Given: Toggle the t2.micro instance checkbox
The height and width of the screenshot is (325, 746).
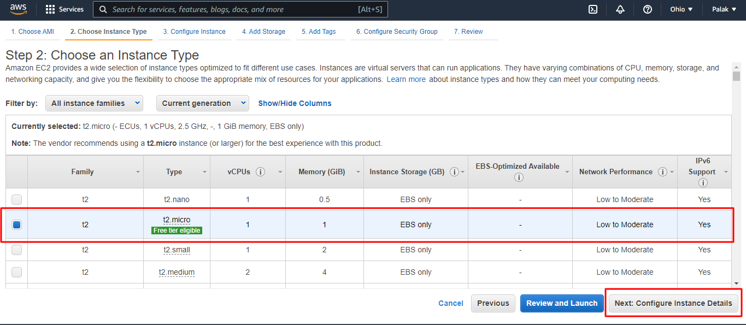Looking at the screenshot, I should (x=17, y=224).
